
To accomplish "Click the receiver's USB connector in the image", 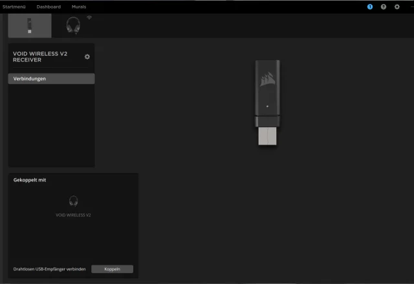I will tap(267, 136).
